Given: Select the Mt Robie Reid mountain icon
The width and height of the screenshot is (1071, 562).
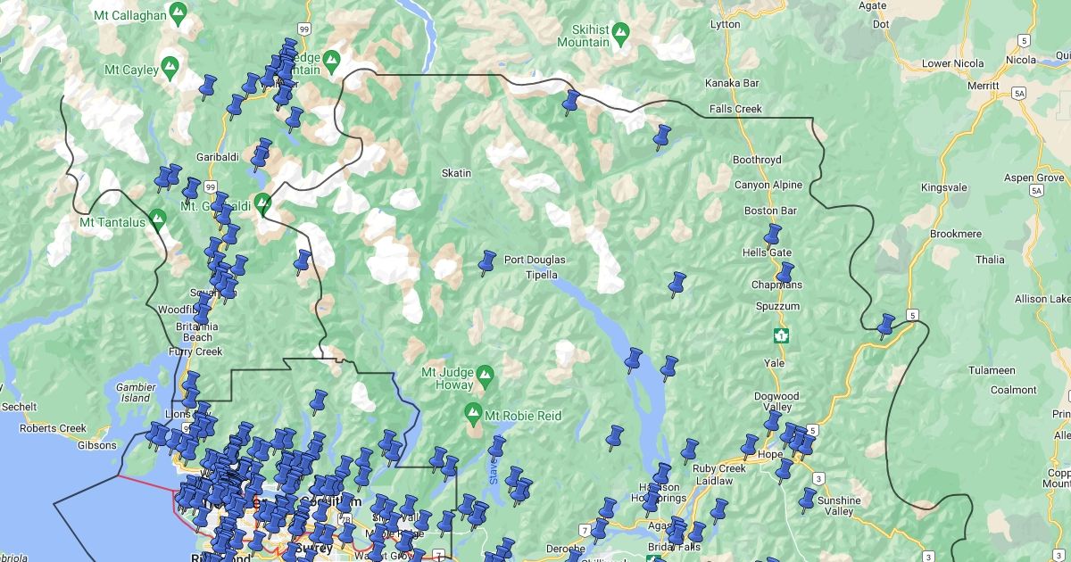Looking at the screenshot, I should click(x=472, y=414).
